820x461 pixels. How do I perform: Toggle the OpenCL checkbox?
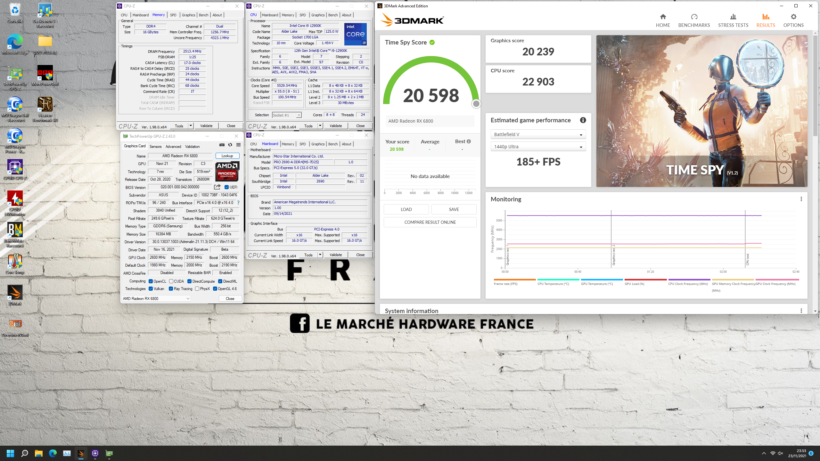point(151,281)
